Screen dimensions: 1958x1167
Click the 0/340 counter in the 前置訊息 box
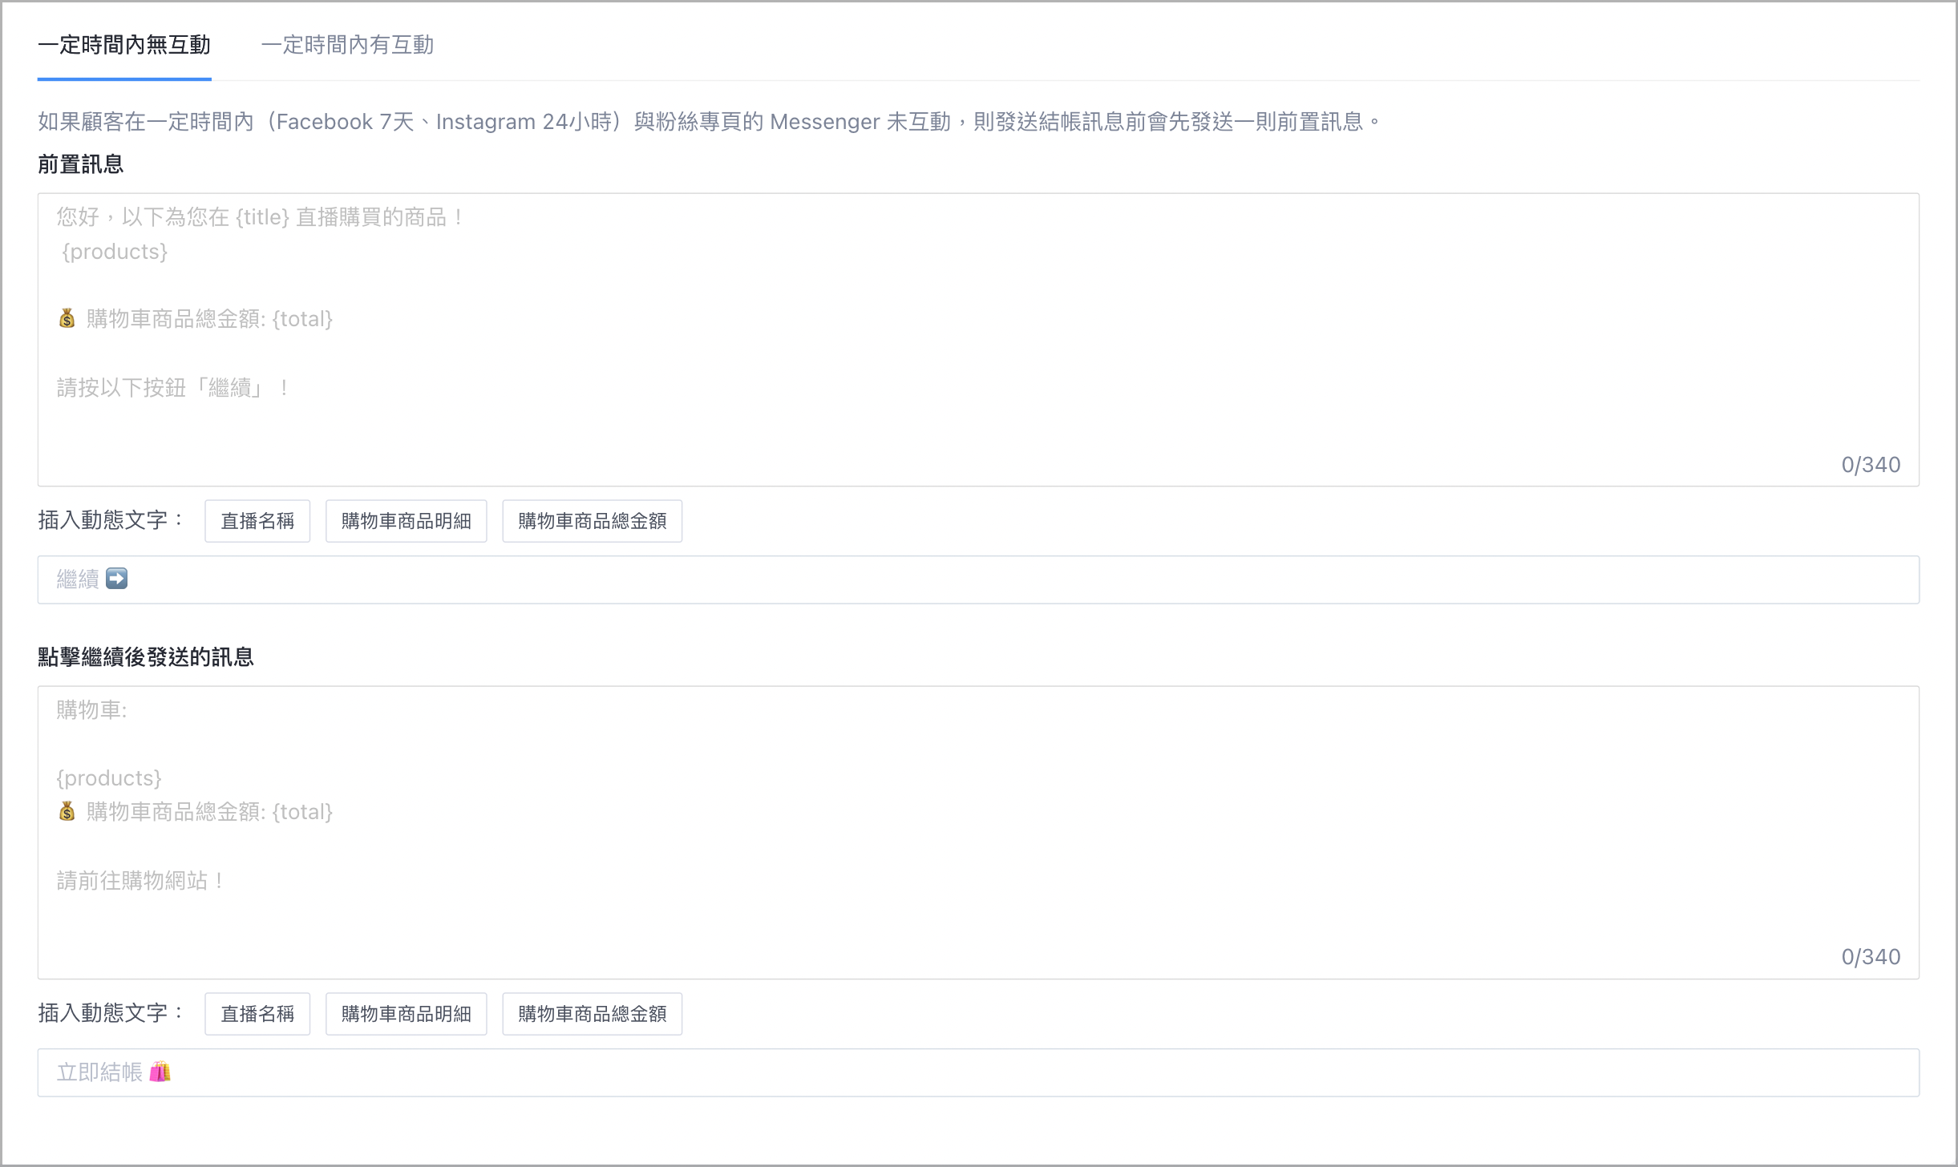point(1871,465)
